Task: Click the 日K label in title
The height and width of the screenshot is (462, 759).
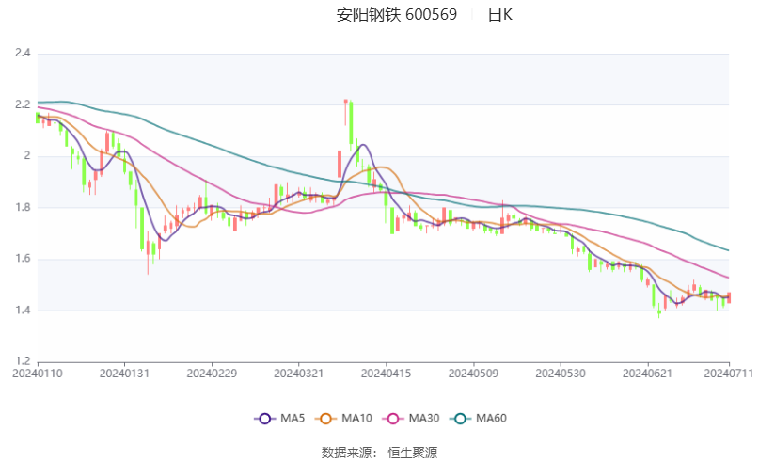Action: [x=500, y=14]
